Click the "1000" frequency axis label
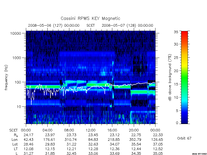 click(17, 58)
